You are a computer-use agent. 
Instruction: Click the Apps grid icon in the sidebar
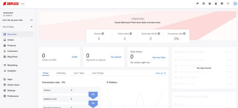pos(4,79)
